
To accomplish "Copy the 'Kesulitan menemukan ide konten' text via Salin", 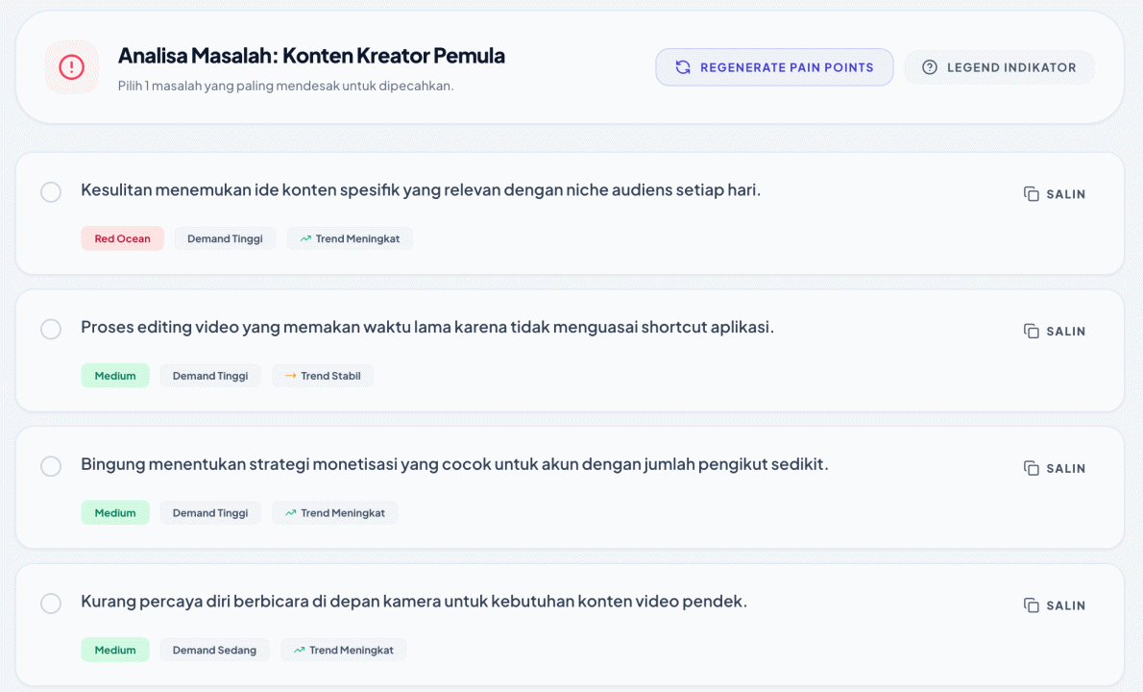I will coord(1055,194).
